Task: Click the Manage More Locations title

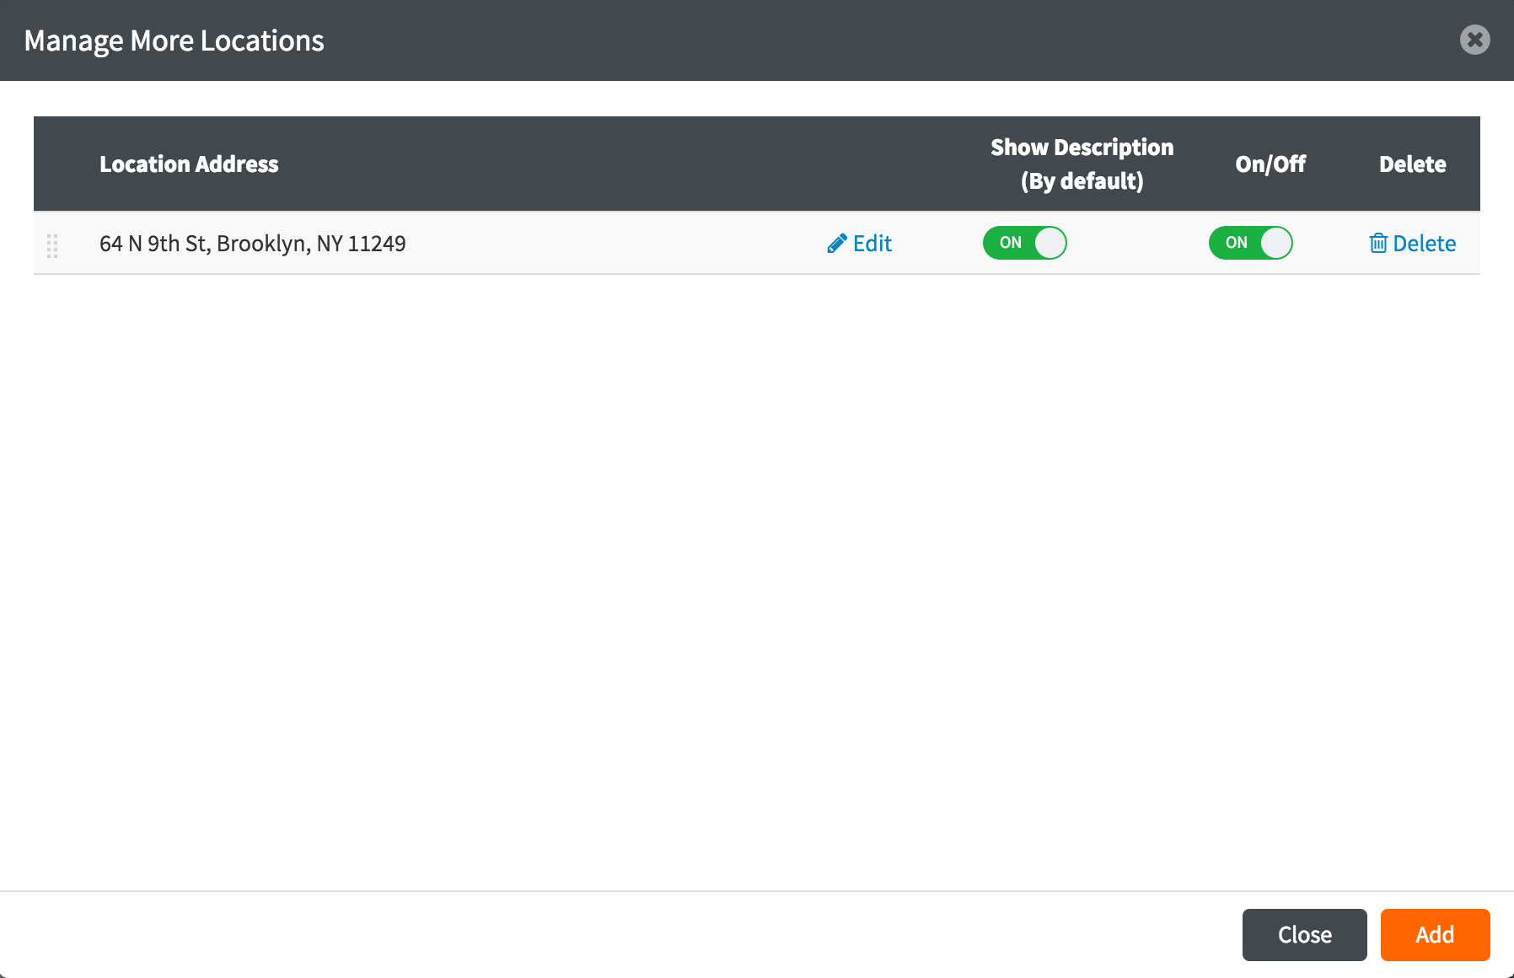Action: point(174,40)
